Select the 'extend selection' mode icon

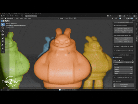(x=3, y=21)
